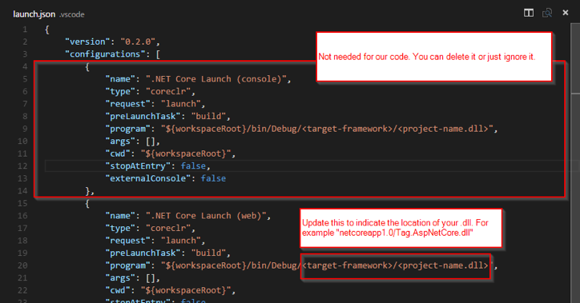The image size is (580, 303).
Task: Click "cwd" workspaceRoot value on line 11
Action: click(x=186, y=153)
